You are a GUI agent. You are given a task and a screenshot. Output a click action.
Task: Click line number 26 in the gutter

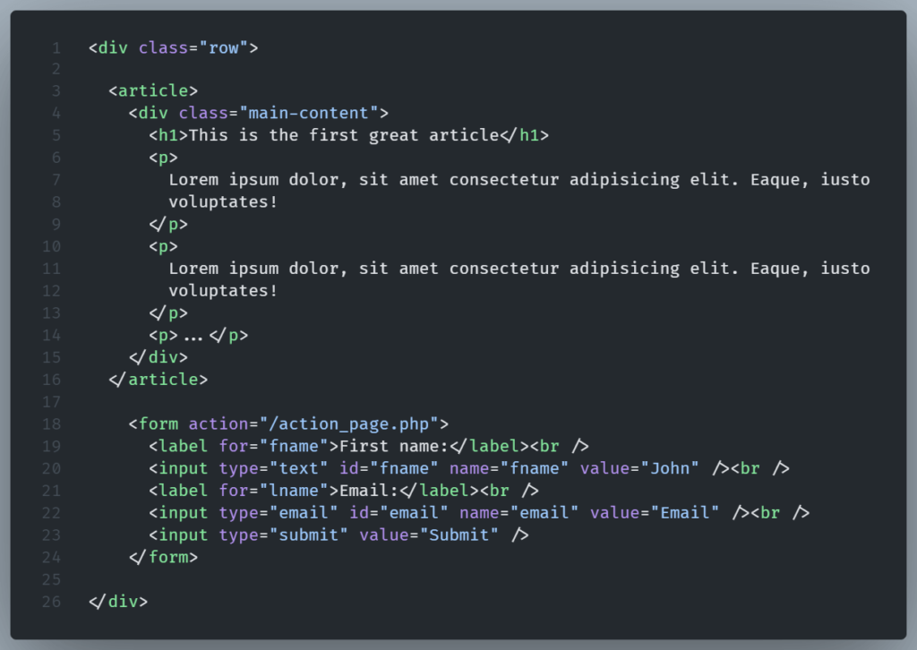click(x=52, y=602)
